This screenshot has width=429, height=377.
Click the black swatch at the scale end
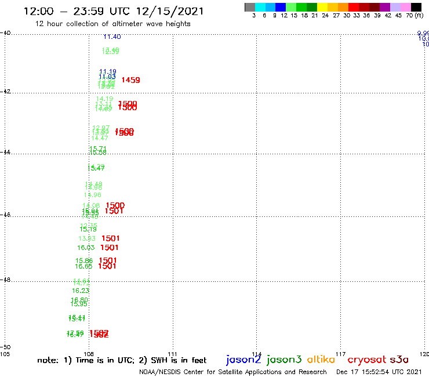point(416,7)
